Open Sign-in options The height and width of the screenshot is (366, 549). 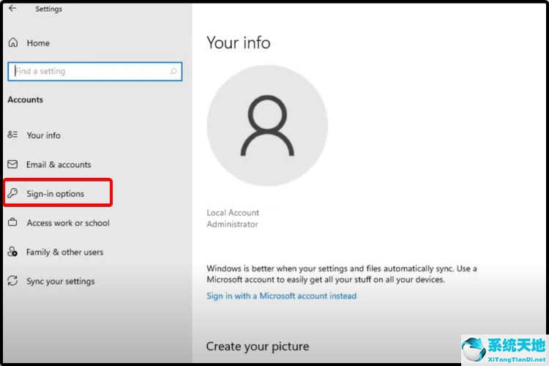[56, 194]
